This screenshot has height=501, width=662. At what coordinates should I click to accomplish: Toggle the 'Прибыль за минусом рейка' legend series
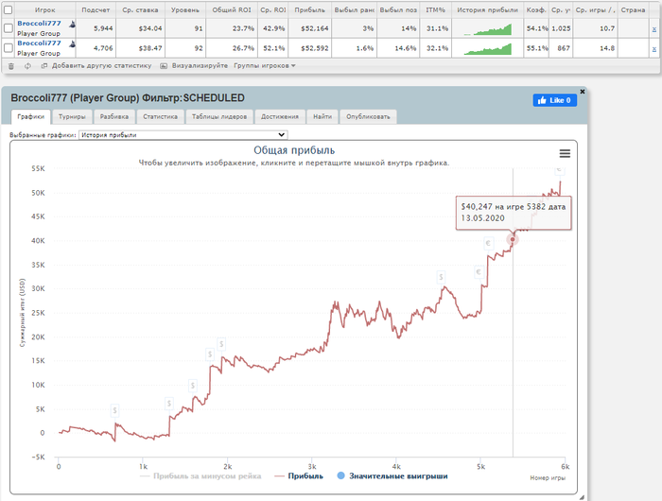pyautogui.click(x=200, y=476)
